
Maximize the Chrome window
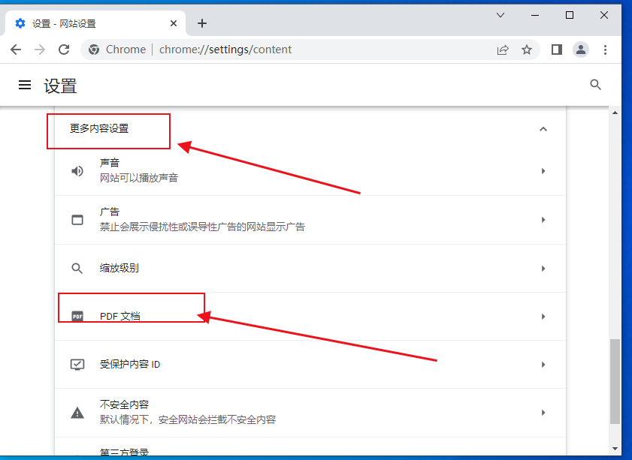click(570, 15)
